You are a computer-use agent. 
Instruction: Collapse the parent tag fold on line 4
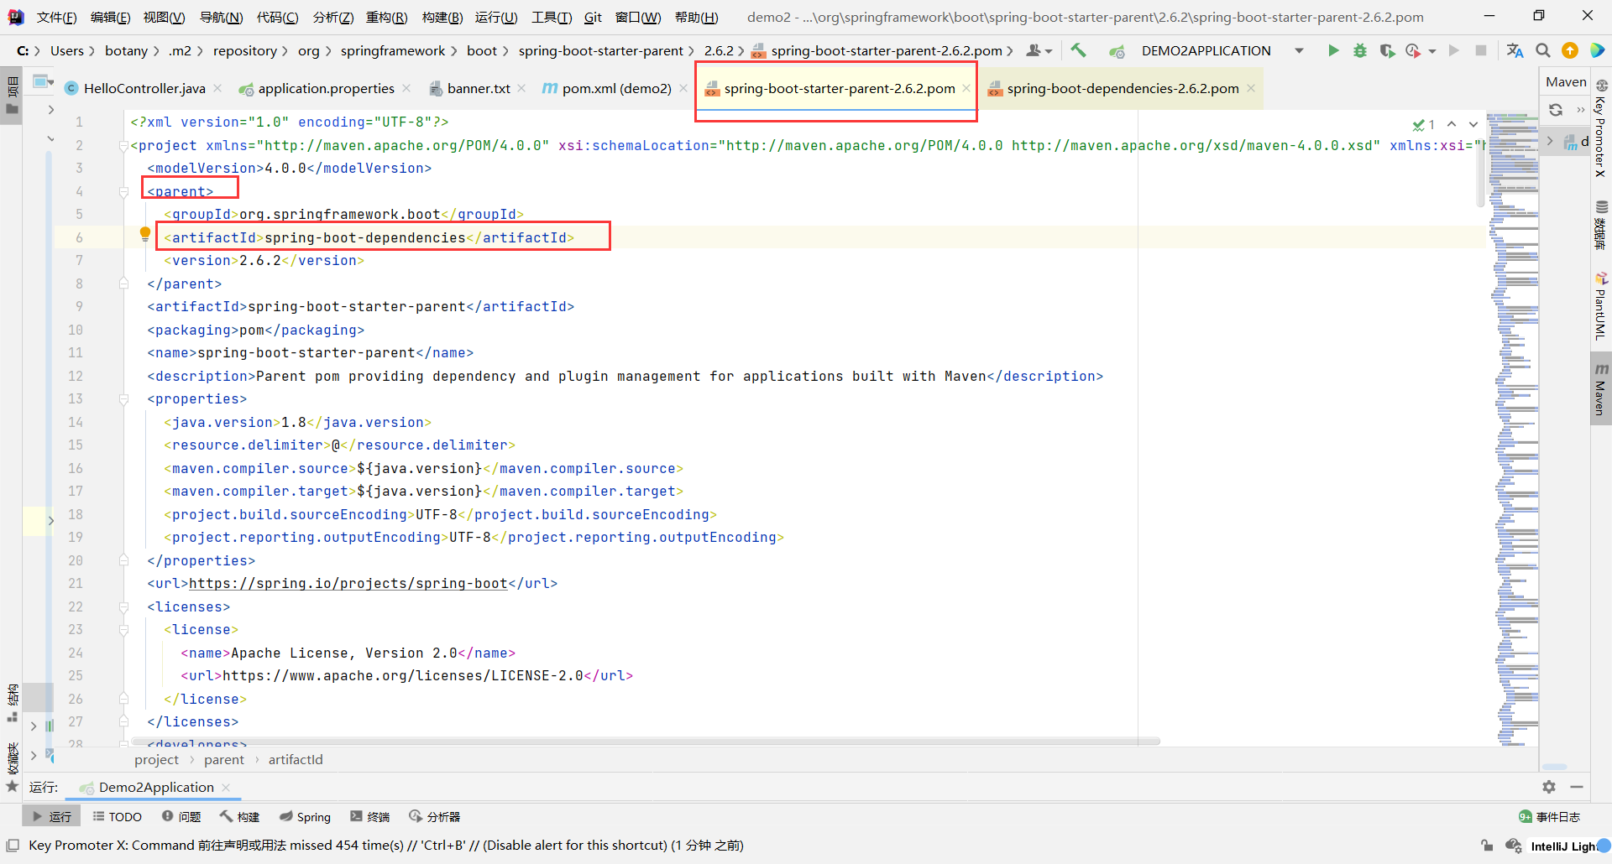click(123, 192)
